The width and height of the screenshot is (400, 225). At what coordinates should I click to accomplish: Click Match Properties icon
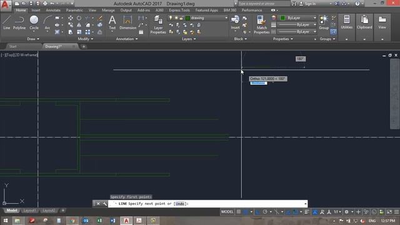pos(261,24)
